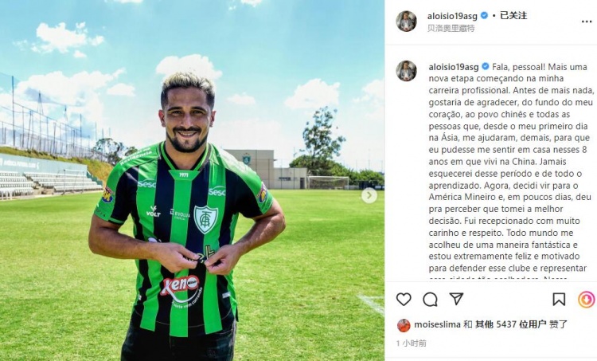Open aloisio19asg profile picture in header
This screenshot has height=361, width=597.
[x=406, y=21]
